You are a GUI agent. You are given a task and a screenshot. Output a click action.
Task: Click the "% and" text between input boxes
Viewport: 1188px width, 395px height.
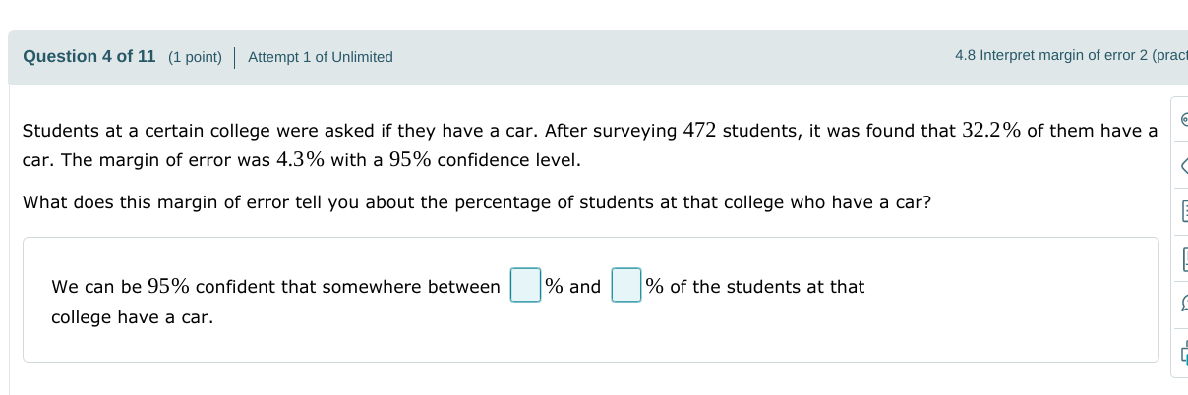click(x=573, y=287)
